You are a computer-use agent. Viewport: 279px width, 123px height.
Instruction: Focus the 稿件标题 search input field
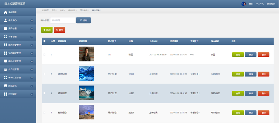pos(63,20)
